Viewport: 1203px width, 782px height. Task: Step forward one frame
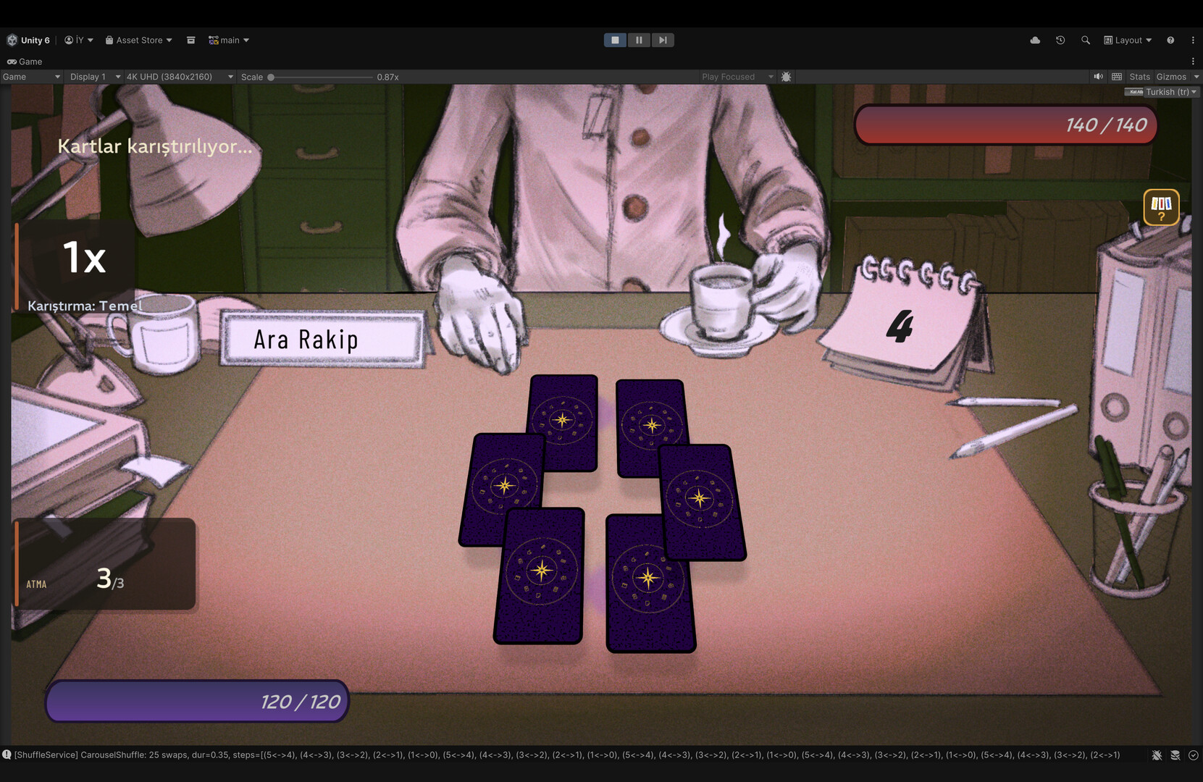(663, 41)
